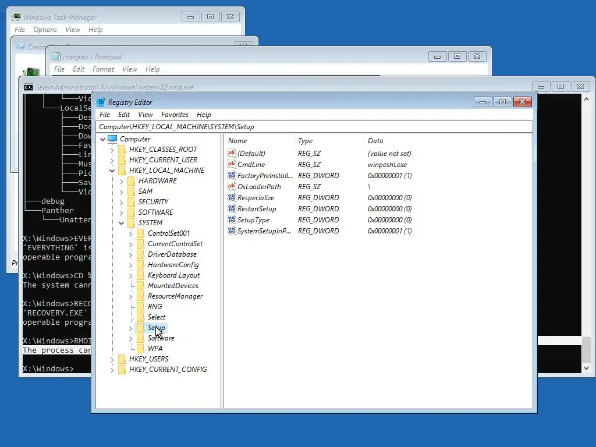596x447 pixels.
Task: Click the DWORD icon beside Respecialize
Action: [232, 197]
